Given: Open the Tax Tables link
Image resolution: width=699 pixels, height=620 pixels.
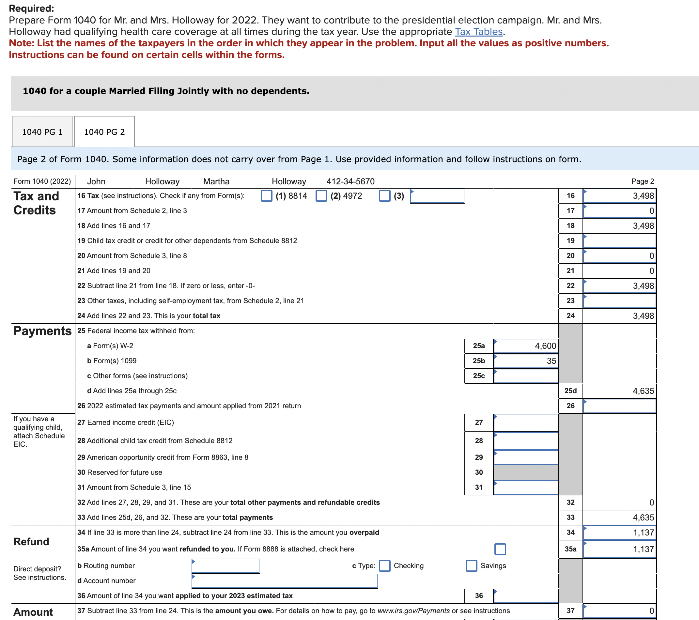Looking at the screenshot, I should [x=478, y=32].
